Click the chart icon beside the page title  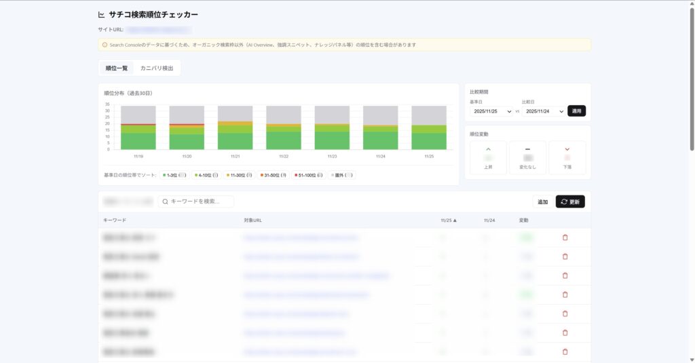[102, 15]
